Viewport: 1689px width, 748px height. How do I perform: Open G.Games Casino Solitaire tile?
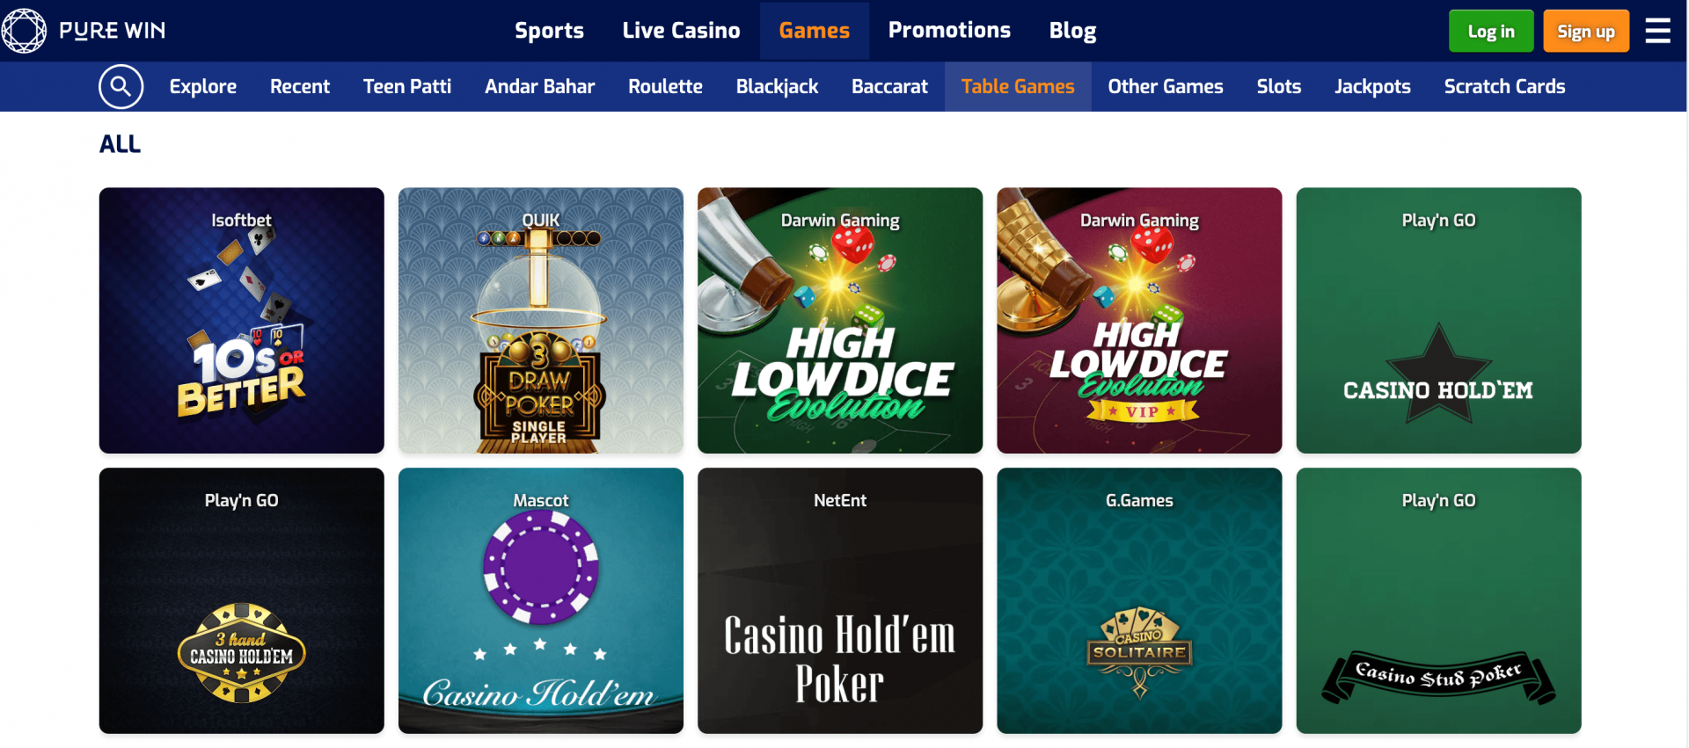1139,600
